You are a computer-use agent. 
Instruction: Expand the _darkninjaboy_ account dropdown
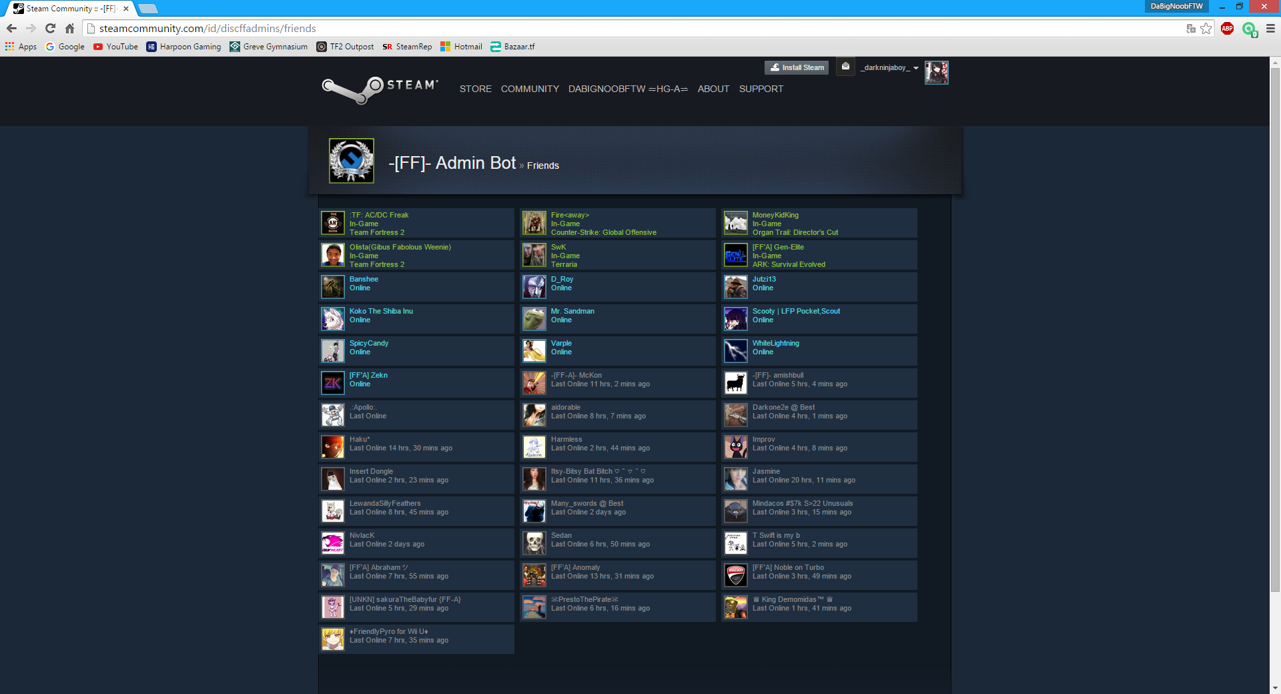(x=889, y=67)
